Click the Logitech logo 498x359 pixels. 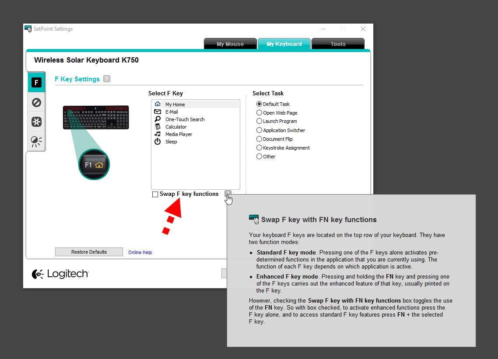point(60,274)
